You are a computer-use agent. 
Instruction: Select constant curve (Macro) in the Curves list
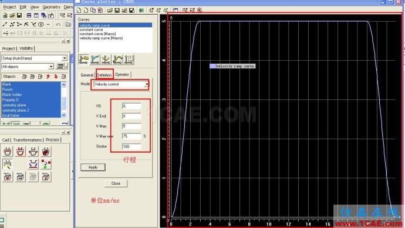(x=97, y=34)
